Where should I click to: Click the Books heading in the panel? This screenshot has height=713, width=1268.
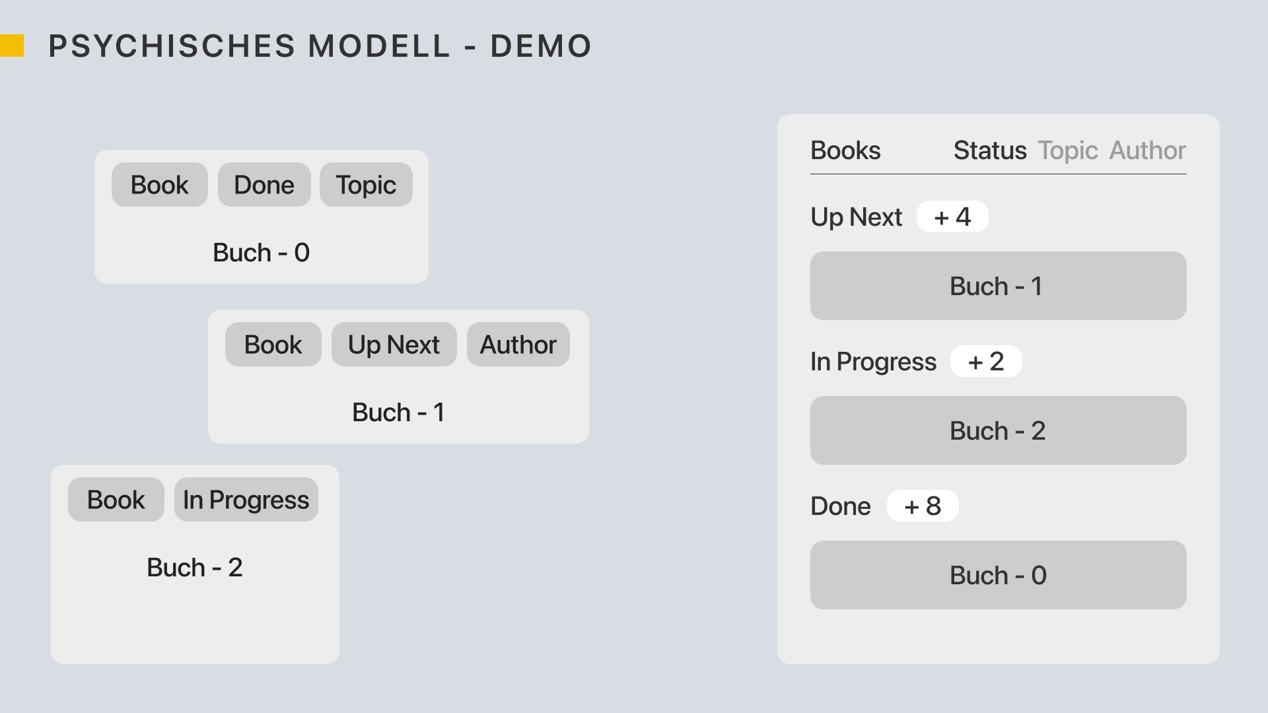[845, 151]
